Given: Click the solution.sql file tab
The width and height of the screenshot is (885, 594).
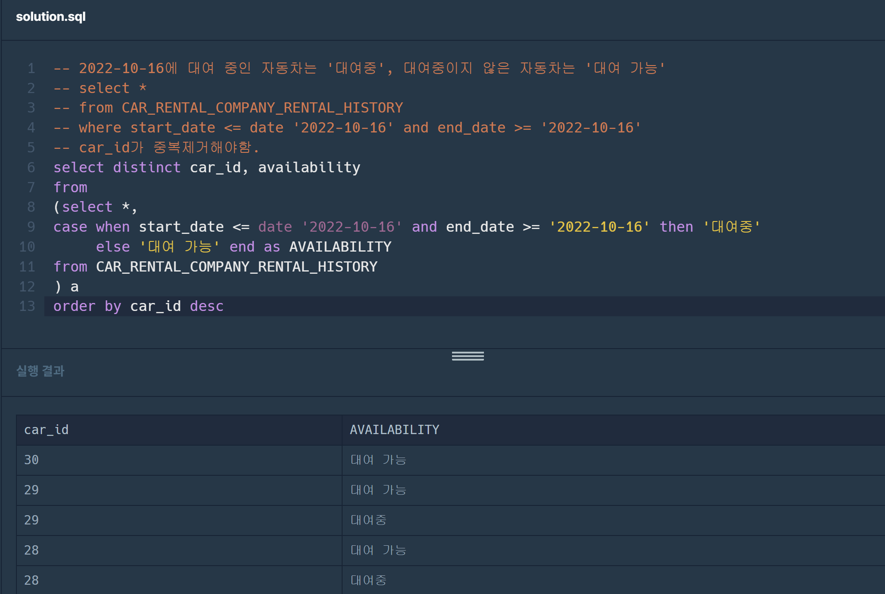Looking at the screenshot, I should (51, 16).
